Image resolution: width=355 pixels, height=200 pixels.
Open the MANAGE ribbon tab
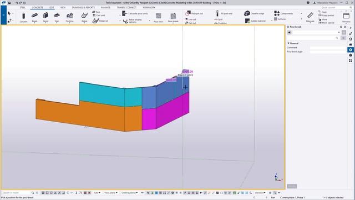click(x=105, y=7)
